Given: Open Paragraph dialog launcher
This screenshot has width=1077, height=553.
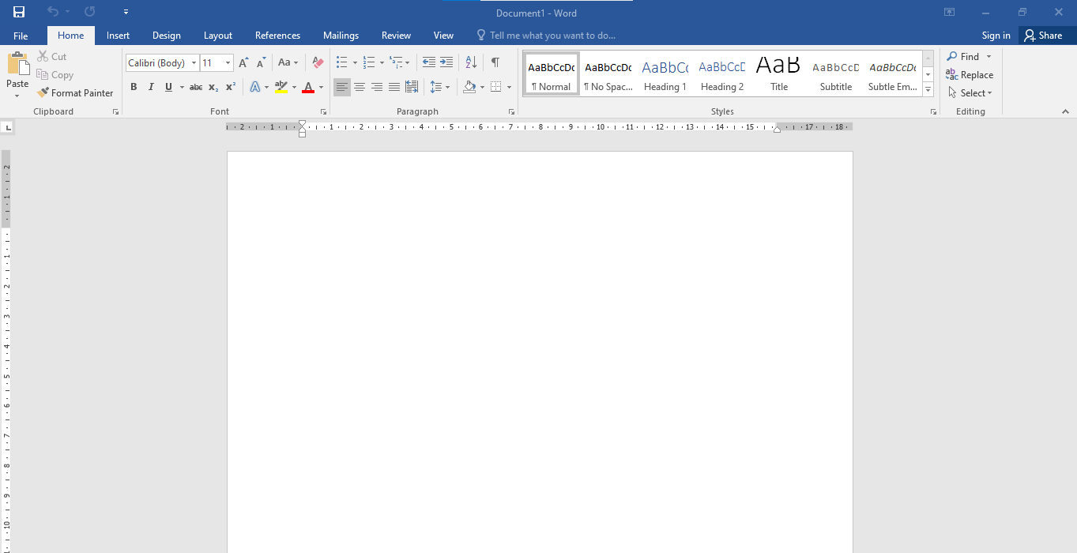Looking at the screenshot, I should point(511,112).
